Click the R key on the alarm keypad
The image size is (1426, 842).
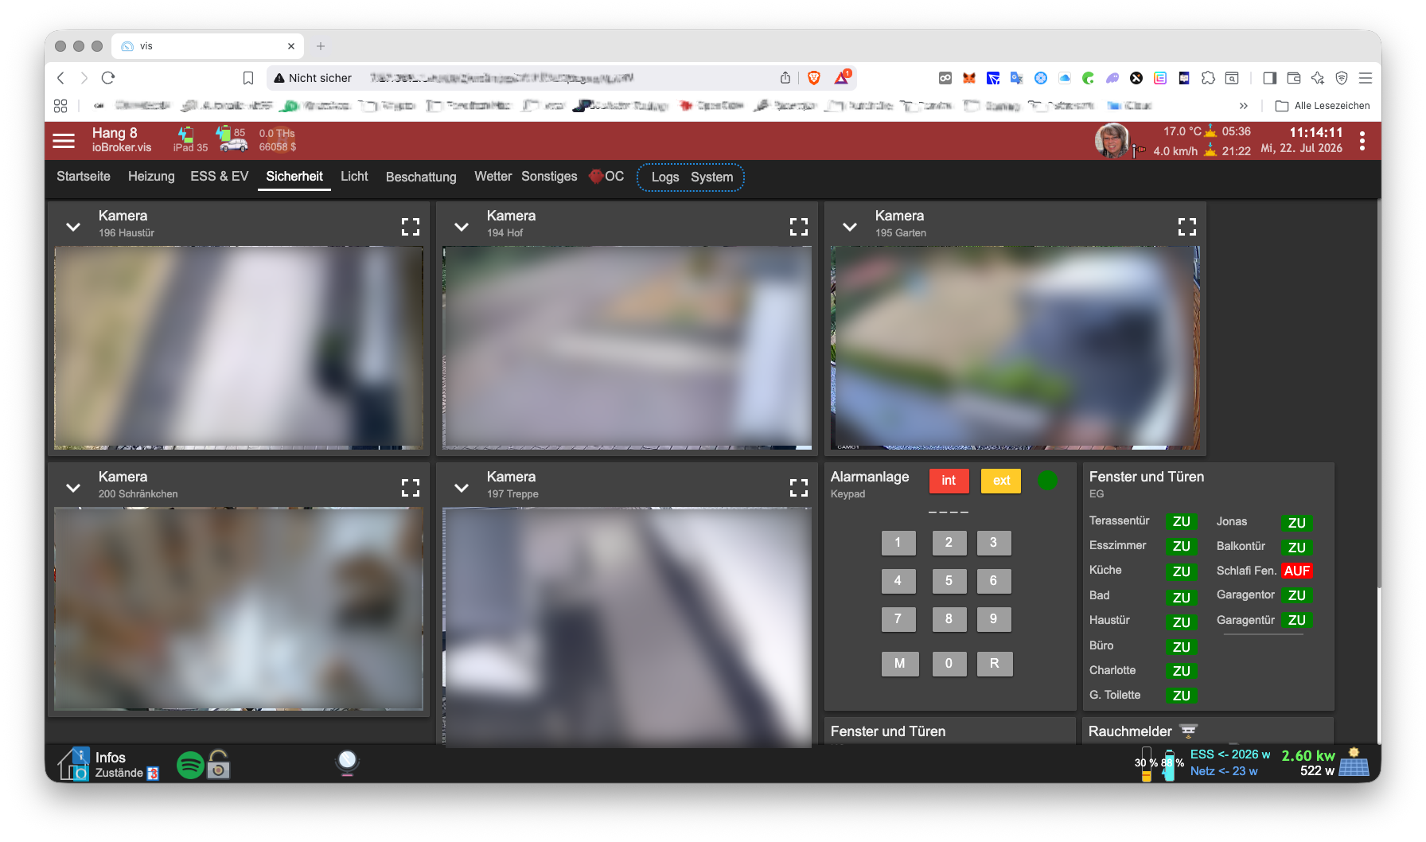coord(994,664)
